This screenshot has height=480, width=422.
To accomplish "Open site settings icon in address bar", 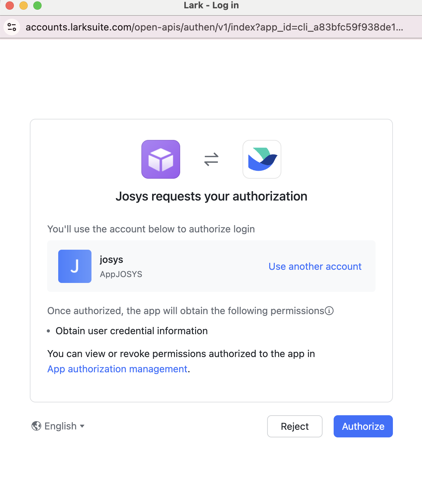I will coord(12,27).
